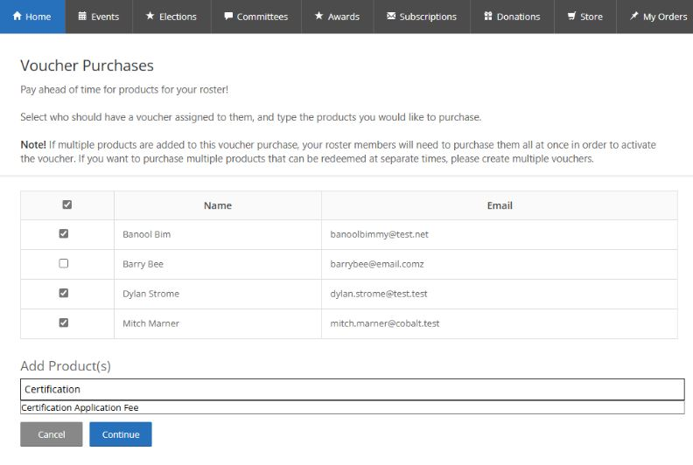The width and height of the screenshot is (693, 465).
Task: Go to the Subscriptions tab
Action: coord(421,17)
